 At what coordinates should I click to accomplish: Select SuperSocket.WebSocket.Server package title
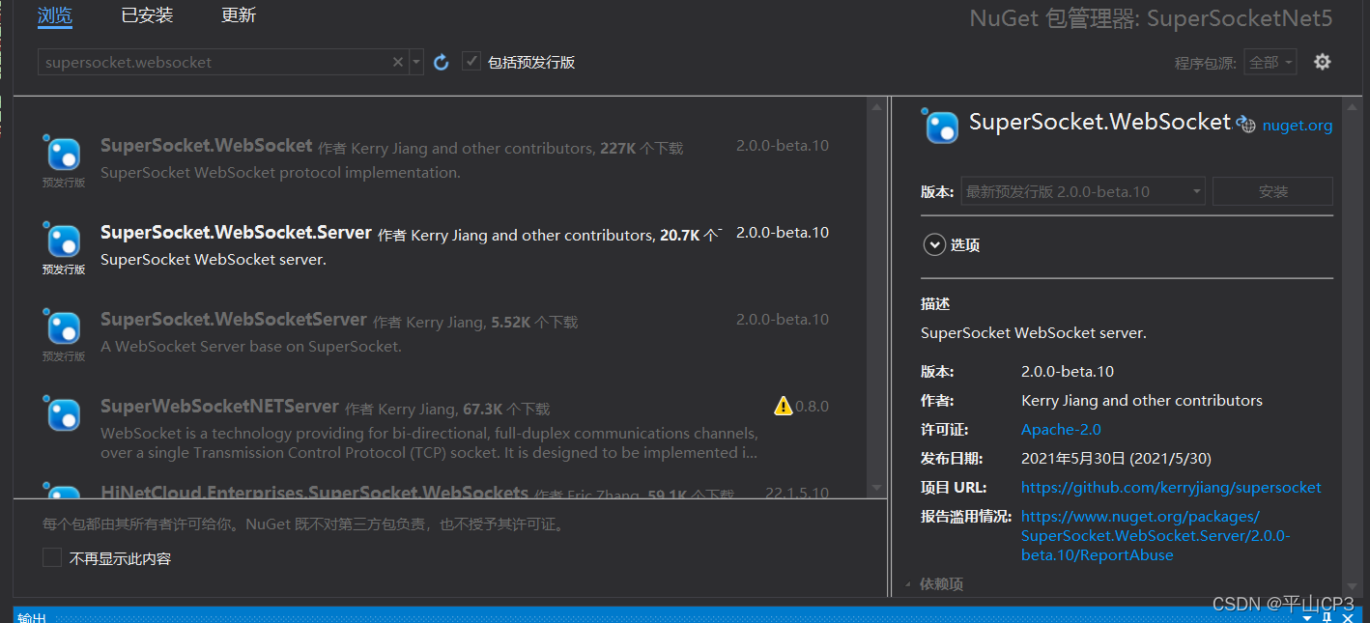pyautogui.click(x=236, y=233)
